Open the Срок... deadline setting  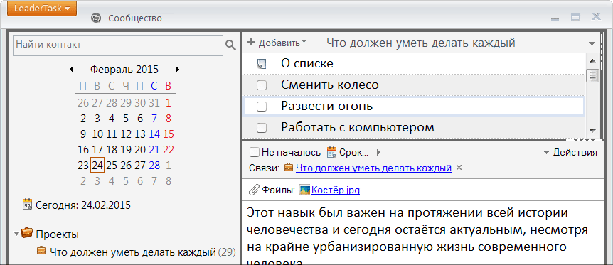pos(354,153)
